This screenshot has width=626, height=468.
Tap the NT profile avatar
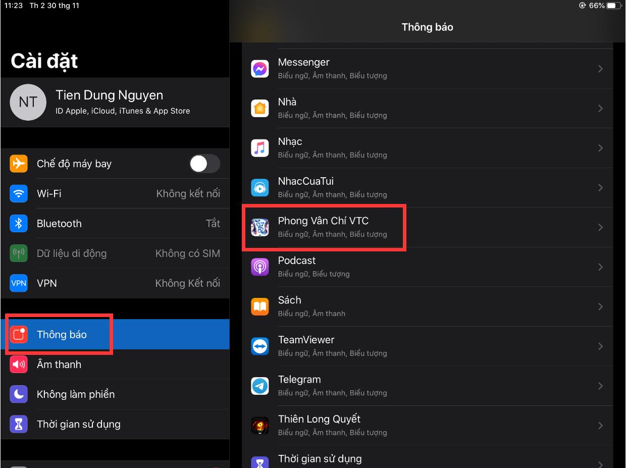(28, 102)
